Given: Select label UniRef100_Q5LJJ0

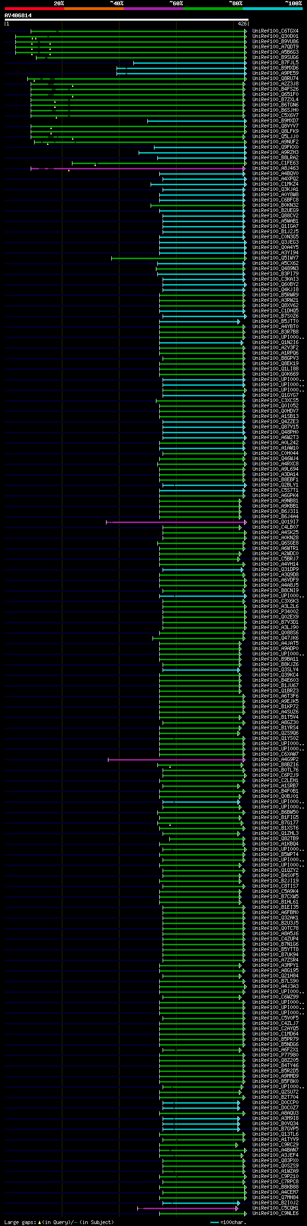Looking at the screenshot, I should (x=275, y=137).
